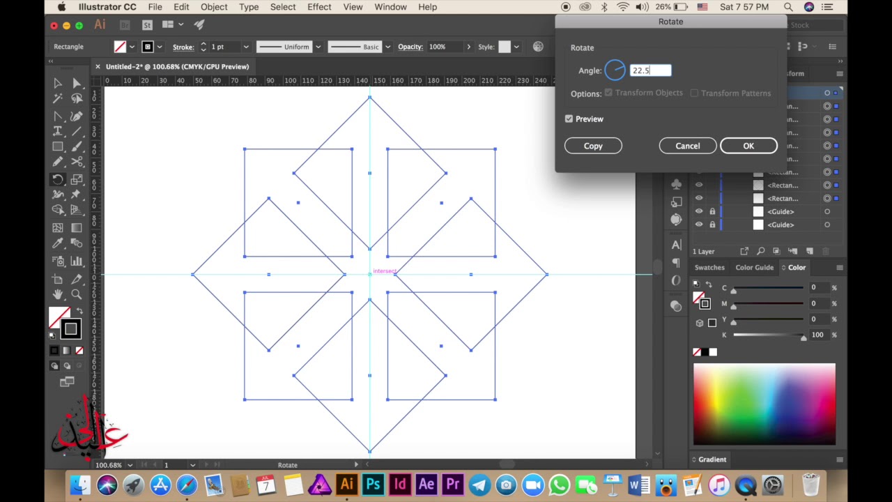Open Basic brush definition dropdown
Image resolution: width=892 pixels, height=502 pixels.
387,47
